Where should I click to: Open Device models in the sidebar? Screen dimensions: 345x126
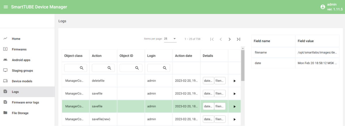[x=27, y=81]
